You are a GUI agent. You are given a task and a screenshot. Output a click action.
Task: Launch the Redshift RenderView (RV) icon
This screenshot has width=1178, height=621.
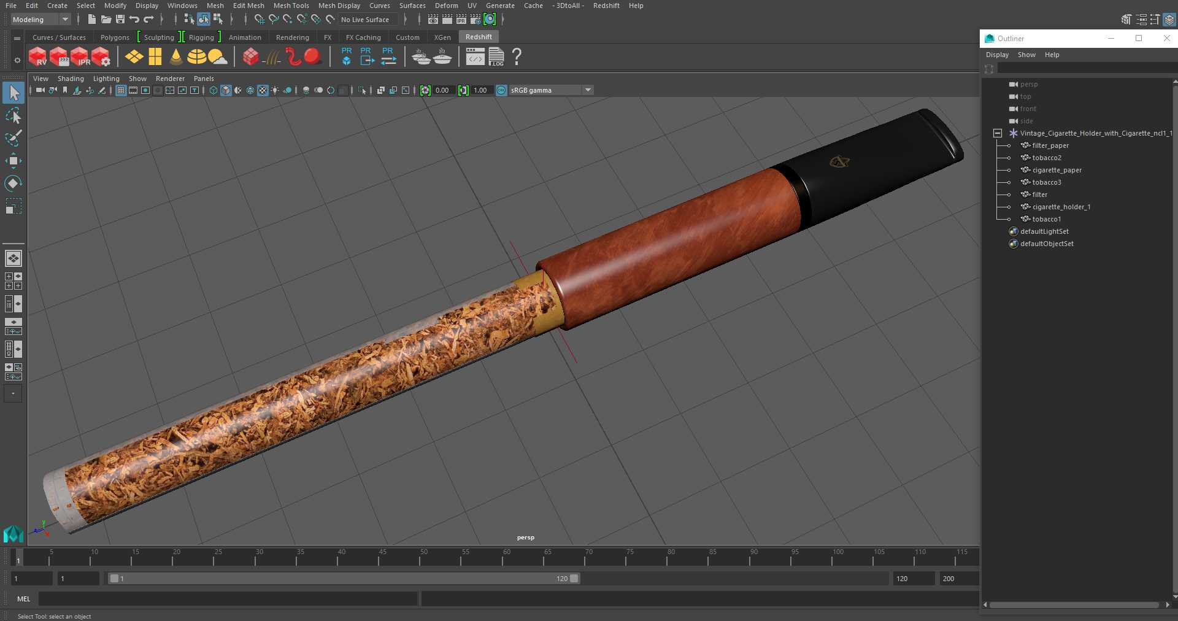[x=37, y=57]
